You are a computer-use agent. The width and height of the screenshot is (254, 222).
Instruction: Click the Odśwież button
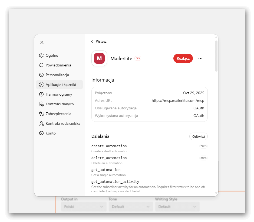(198, 137)
